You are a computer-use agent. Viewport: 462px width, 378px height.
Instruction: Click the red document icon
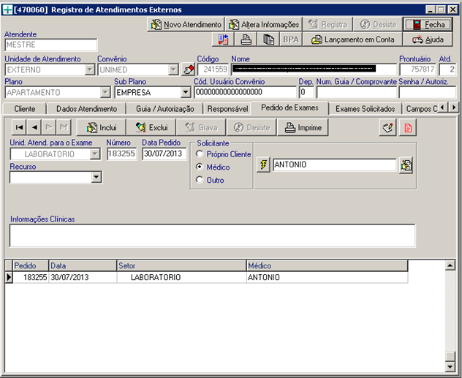pos(408,127)
